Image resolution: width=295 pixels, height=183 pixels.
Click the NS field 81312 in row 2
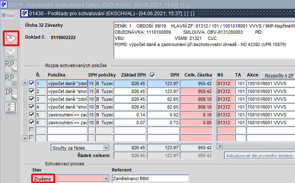226,91
